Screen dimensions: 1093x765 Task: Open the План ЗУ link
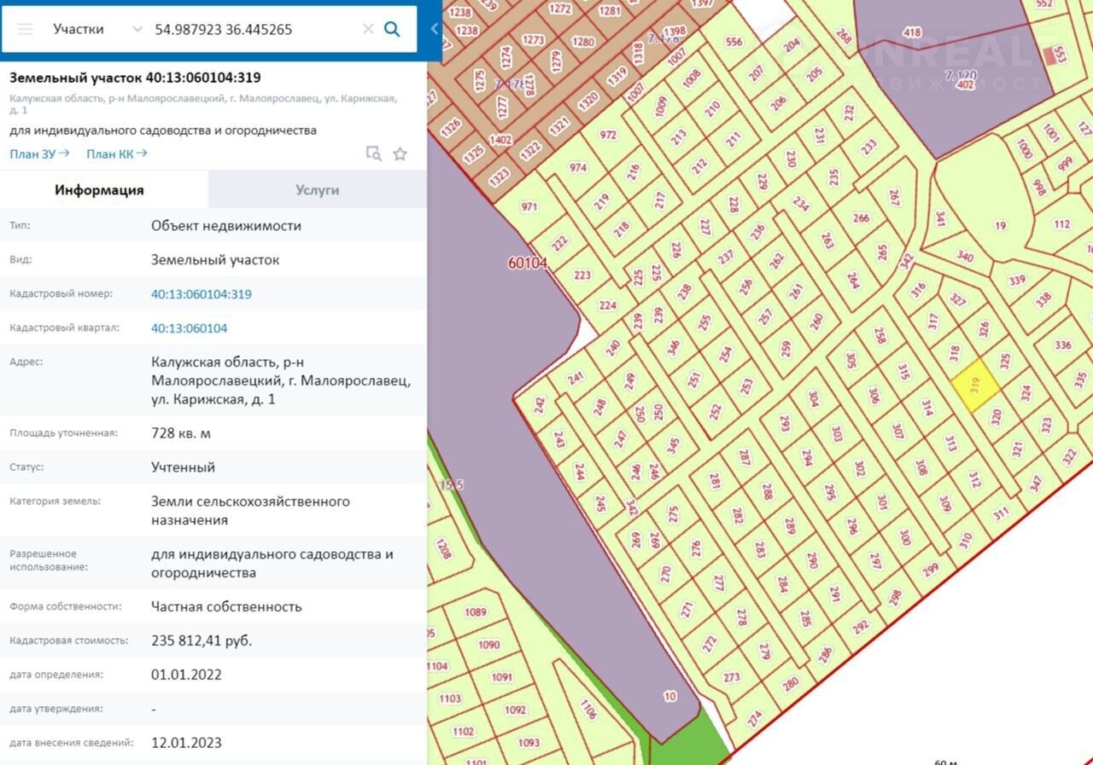point(39,154)
